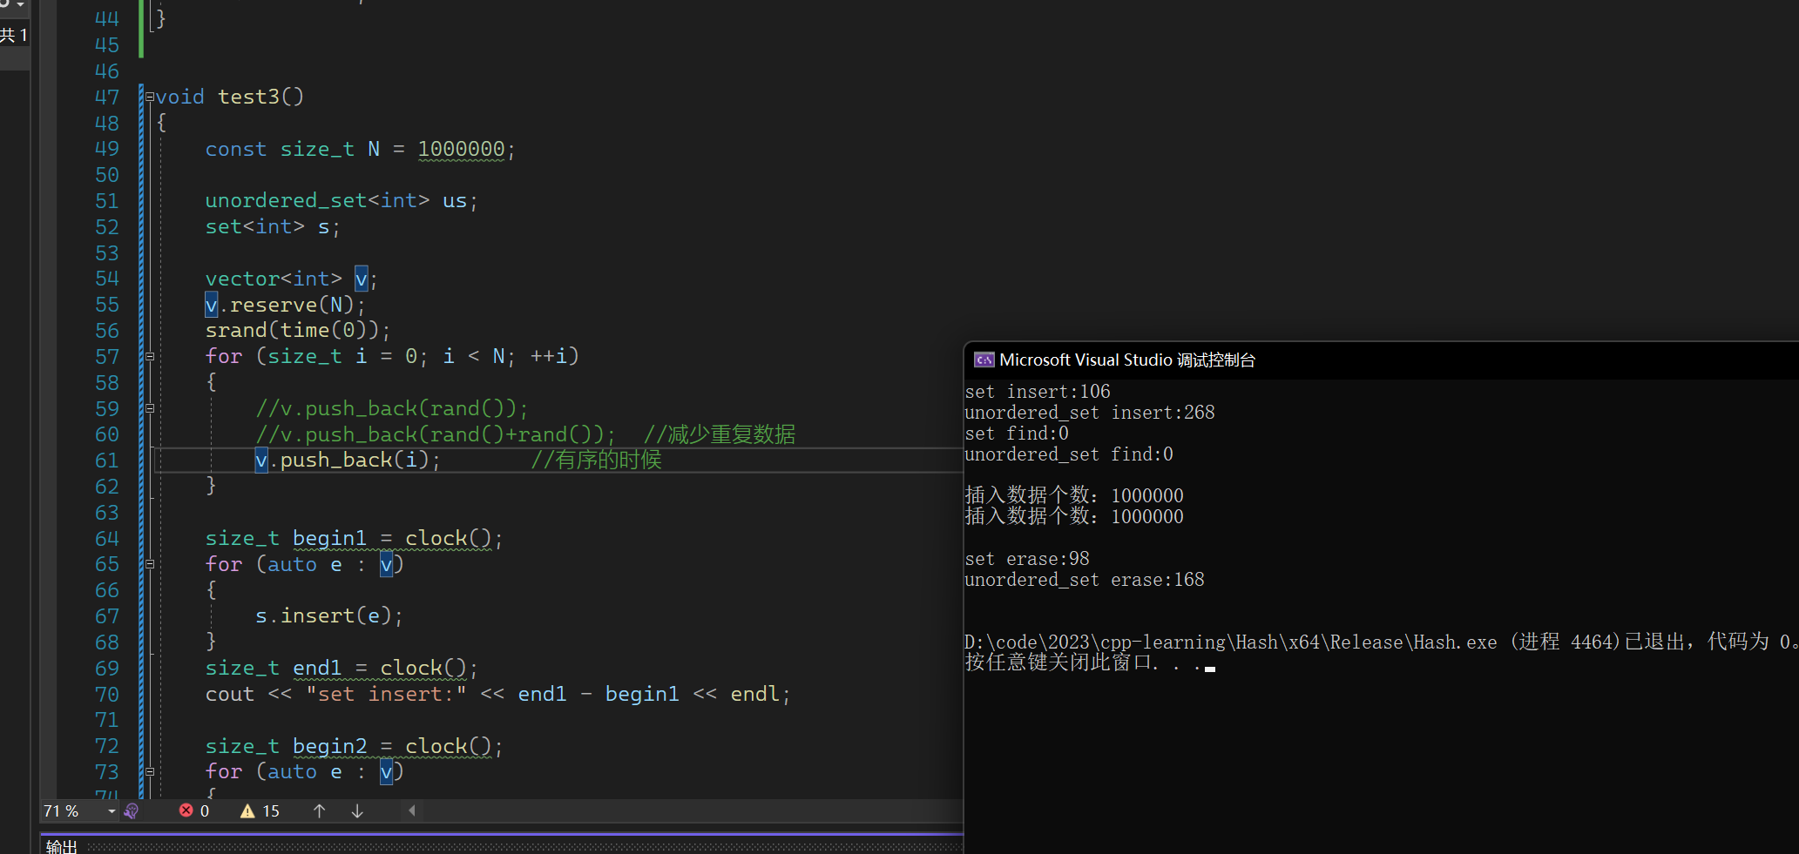This screenshot has height=854, width=1799.
Task: Click console output 'unordered_set erase:168'
Action: pyautogui.click(x=1085, y=580)
